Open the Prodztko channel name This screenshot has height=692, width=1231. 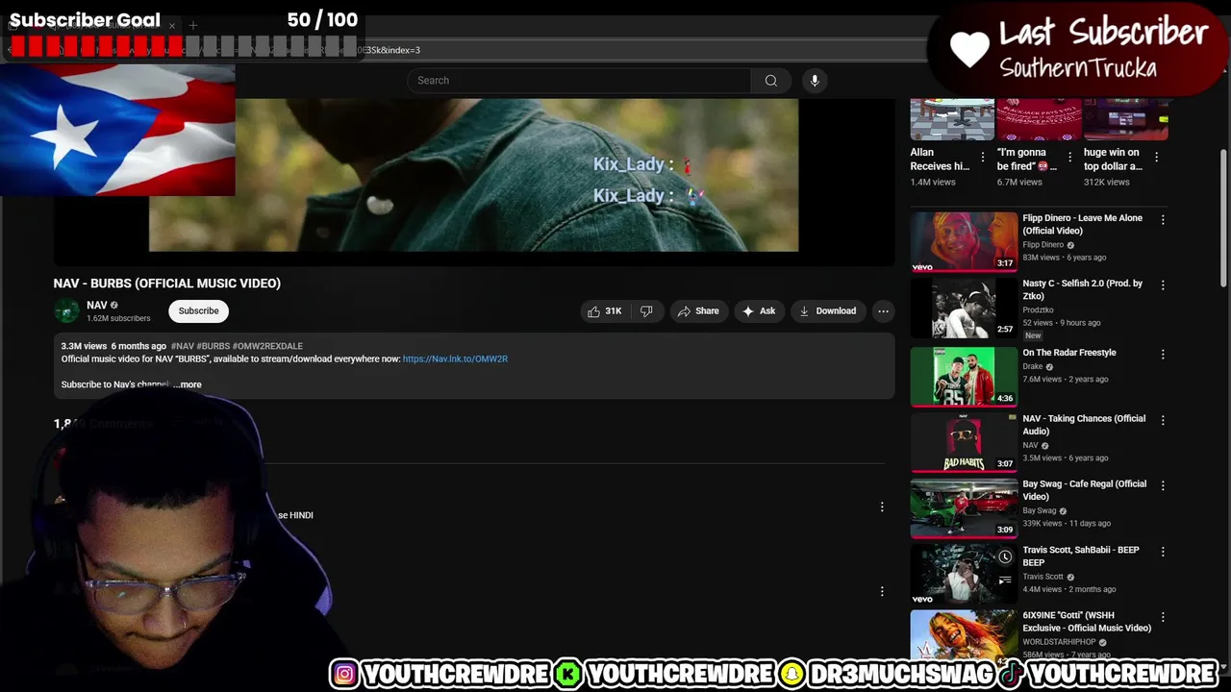[x=1038, y=309]
